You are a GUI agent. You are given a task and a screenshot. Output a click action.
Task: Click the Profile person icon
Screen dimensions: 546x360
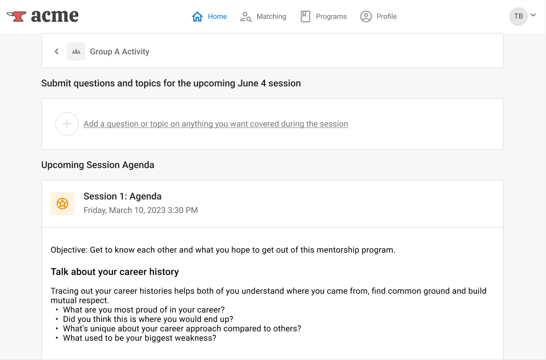366,16
